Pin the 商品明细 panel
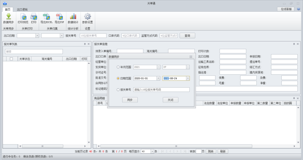This screenshot has width=303, height=160. [294, 98]
